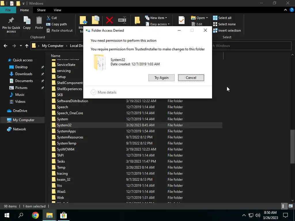This screenshot has width=295, height=221.
Task: Click the Forward navigation arrow
Action: click(x=14, y=46)
